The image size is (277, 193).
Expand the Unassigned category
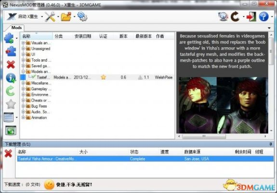pyautogui.click(x=23, y=48)
